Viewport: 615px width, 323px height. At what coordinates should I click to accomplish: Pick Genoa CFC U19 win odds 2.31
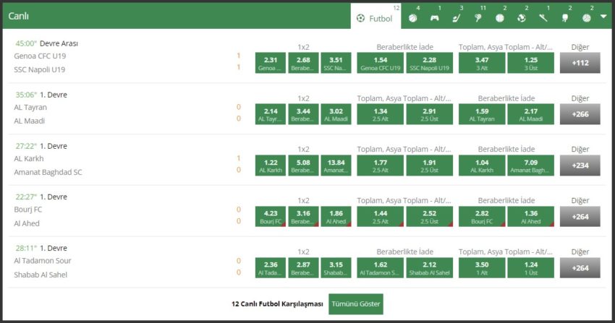click(271, 63)
